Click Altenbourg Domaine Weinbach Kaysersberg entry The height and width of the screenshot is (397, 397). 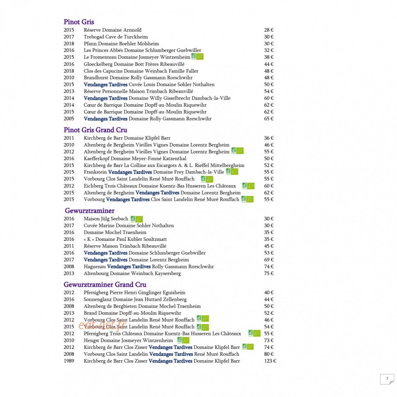point(132,273)
